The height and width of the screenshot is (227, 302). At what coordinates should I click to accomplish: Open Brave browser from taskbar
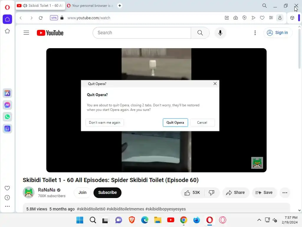tap(132, 220)
